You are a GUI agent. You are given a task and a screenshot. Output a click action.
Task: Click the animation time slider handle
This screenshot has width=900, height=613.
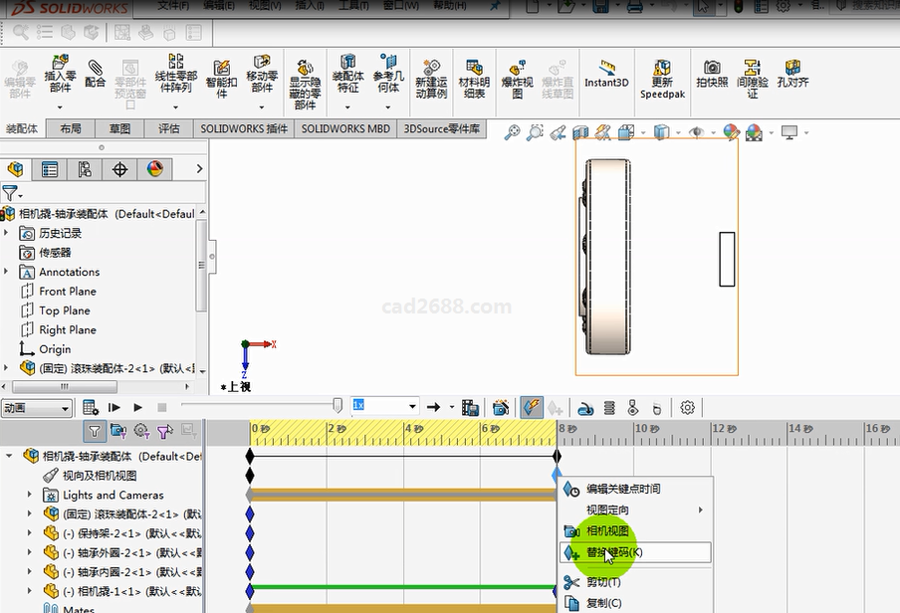tap(337, 406)
